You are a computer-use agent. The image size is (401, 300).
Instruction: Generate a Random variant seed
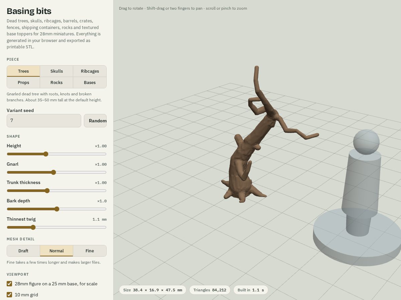pyautogui.click(x=95, y=121)
